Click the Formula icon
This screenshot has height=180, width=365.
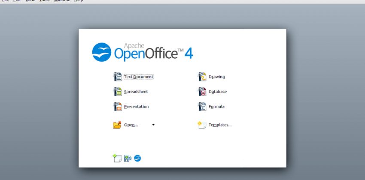202,107
